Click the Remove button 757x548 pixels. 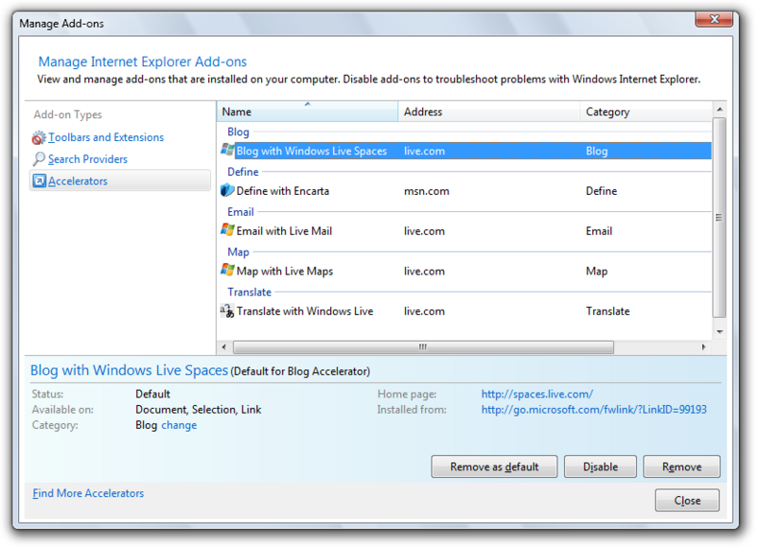pos(681,467)
